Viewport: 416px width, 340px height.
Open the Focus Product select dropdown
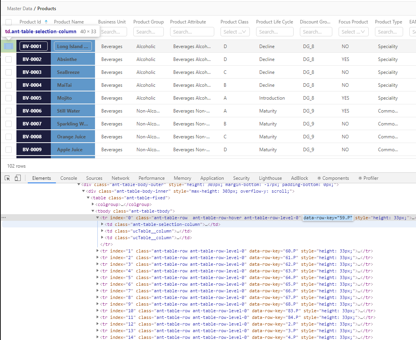tap(353, 32)
